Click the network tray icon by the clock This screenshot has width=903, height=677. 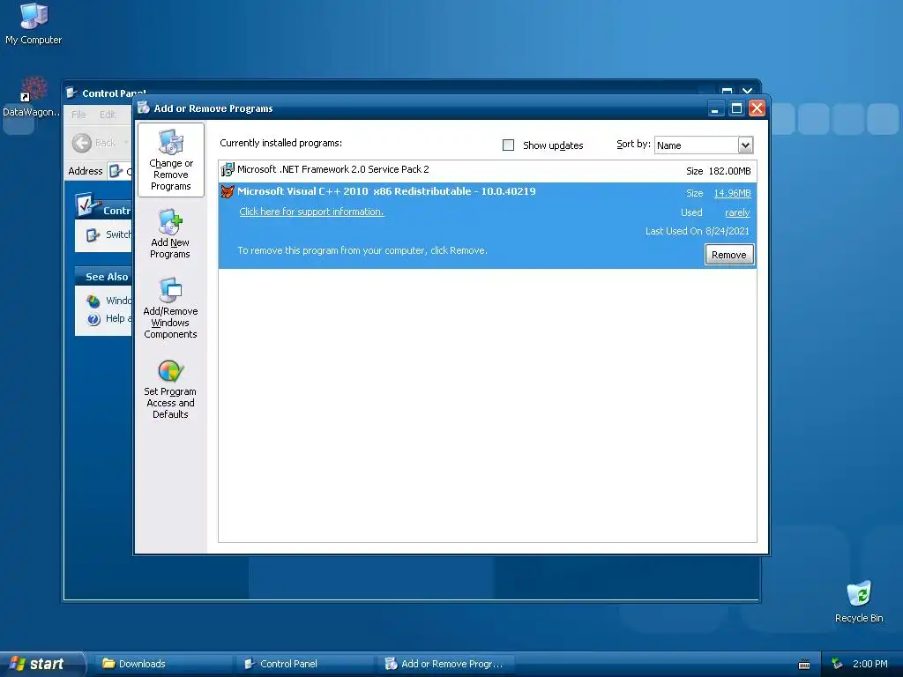pyautogui.click(x=837, y=664)
